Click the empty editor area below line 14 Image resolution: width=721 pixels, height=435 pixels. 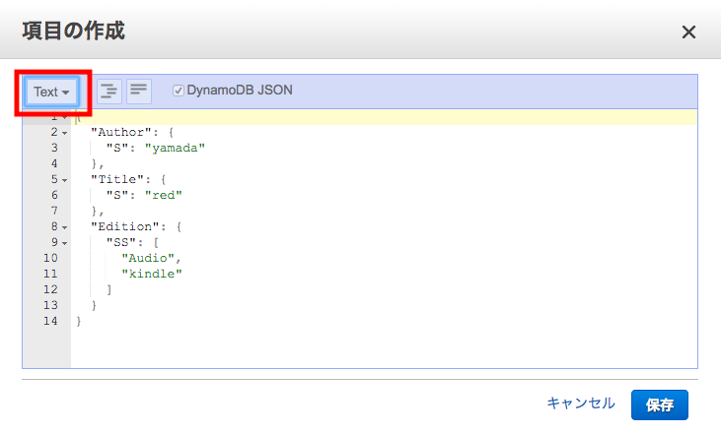[x=384, y=347]
